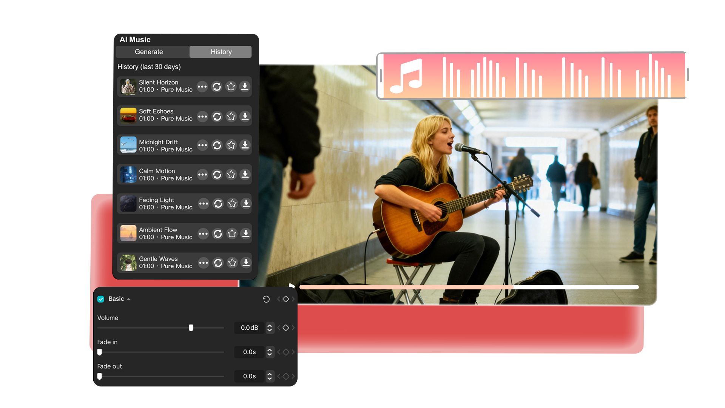This screenshot has height=408, width=725.
Task: Download the Silent Horizon track
Action: (x=245, y=87)
